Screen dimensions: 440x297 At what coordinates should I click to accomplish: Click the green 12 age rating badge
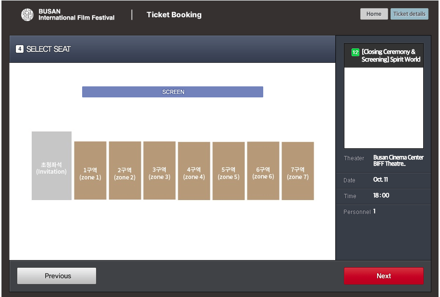(x=355, y=52)
